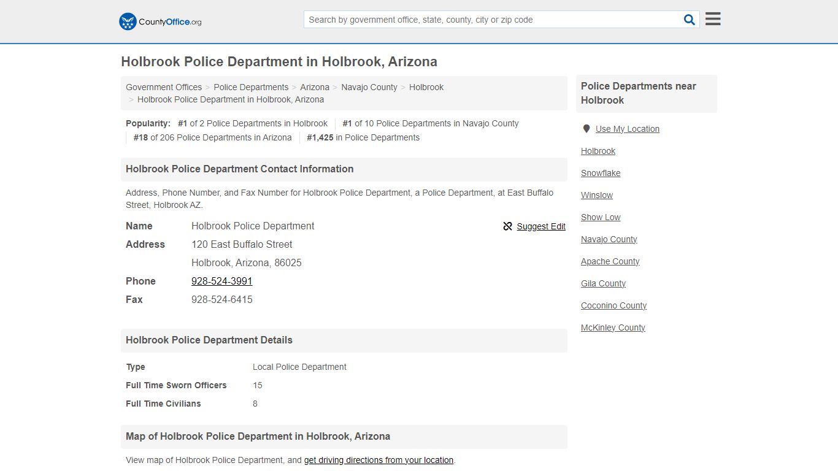
Task: Select Full Time Sworn Officers value 15
Action: [258, 385]
